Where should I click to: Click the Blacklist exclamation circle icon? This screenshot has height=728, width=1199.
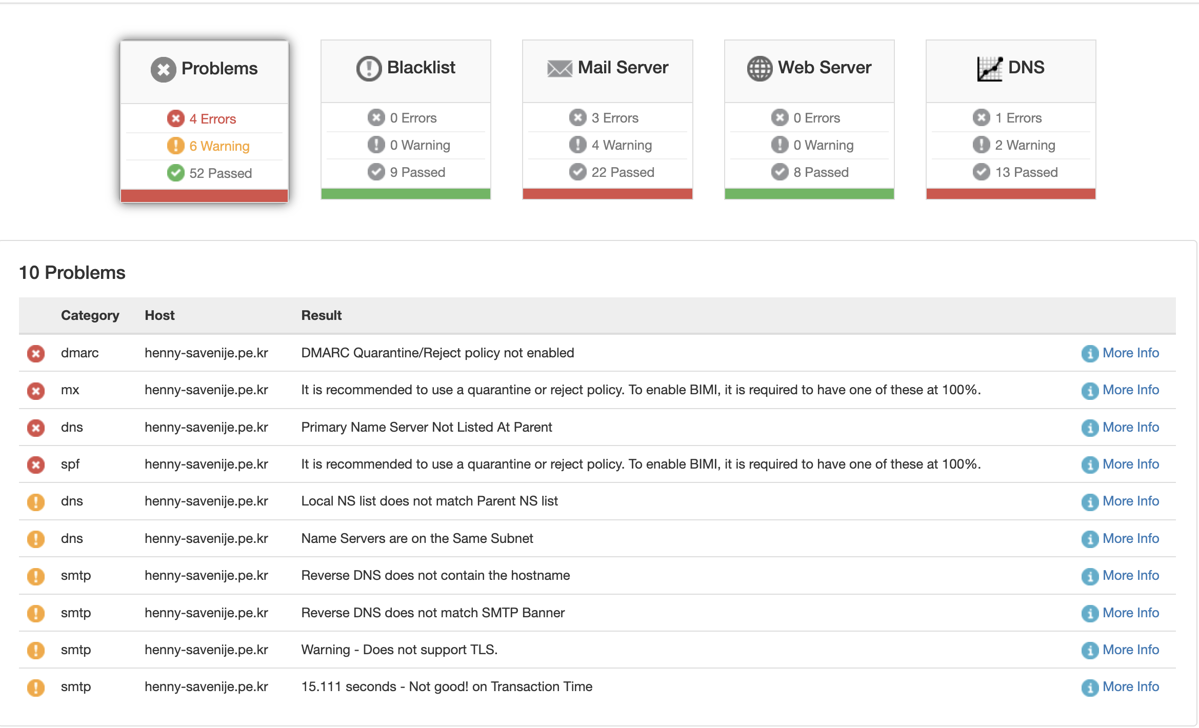369,68
